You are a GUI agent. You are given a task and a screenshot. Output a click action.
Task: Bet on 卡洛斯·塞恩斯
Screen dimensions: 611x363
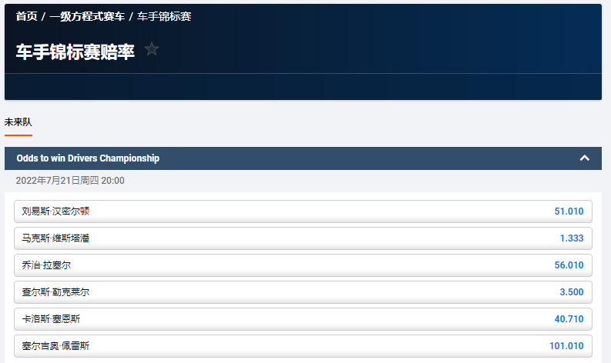[x=52, y=319]
